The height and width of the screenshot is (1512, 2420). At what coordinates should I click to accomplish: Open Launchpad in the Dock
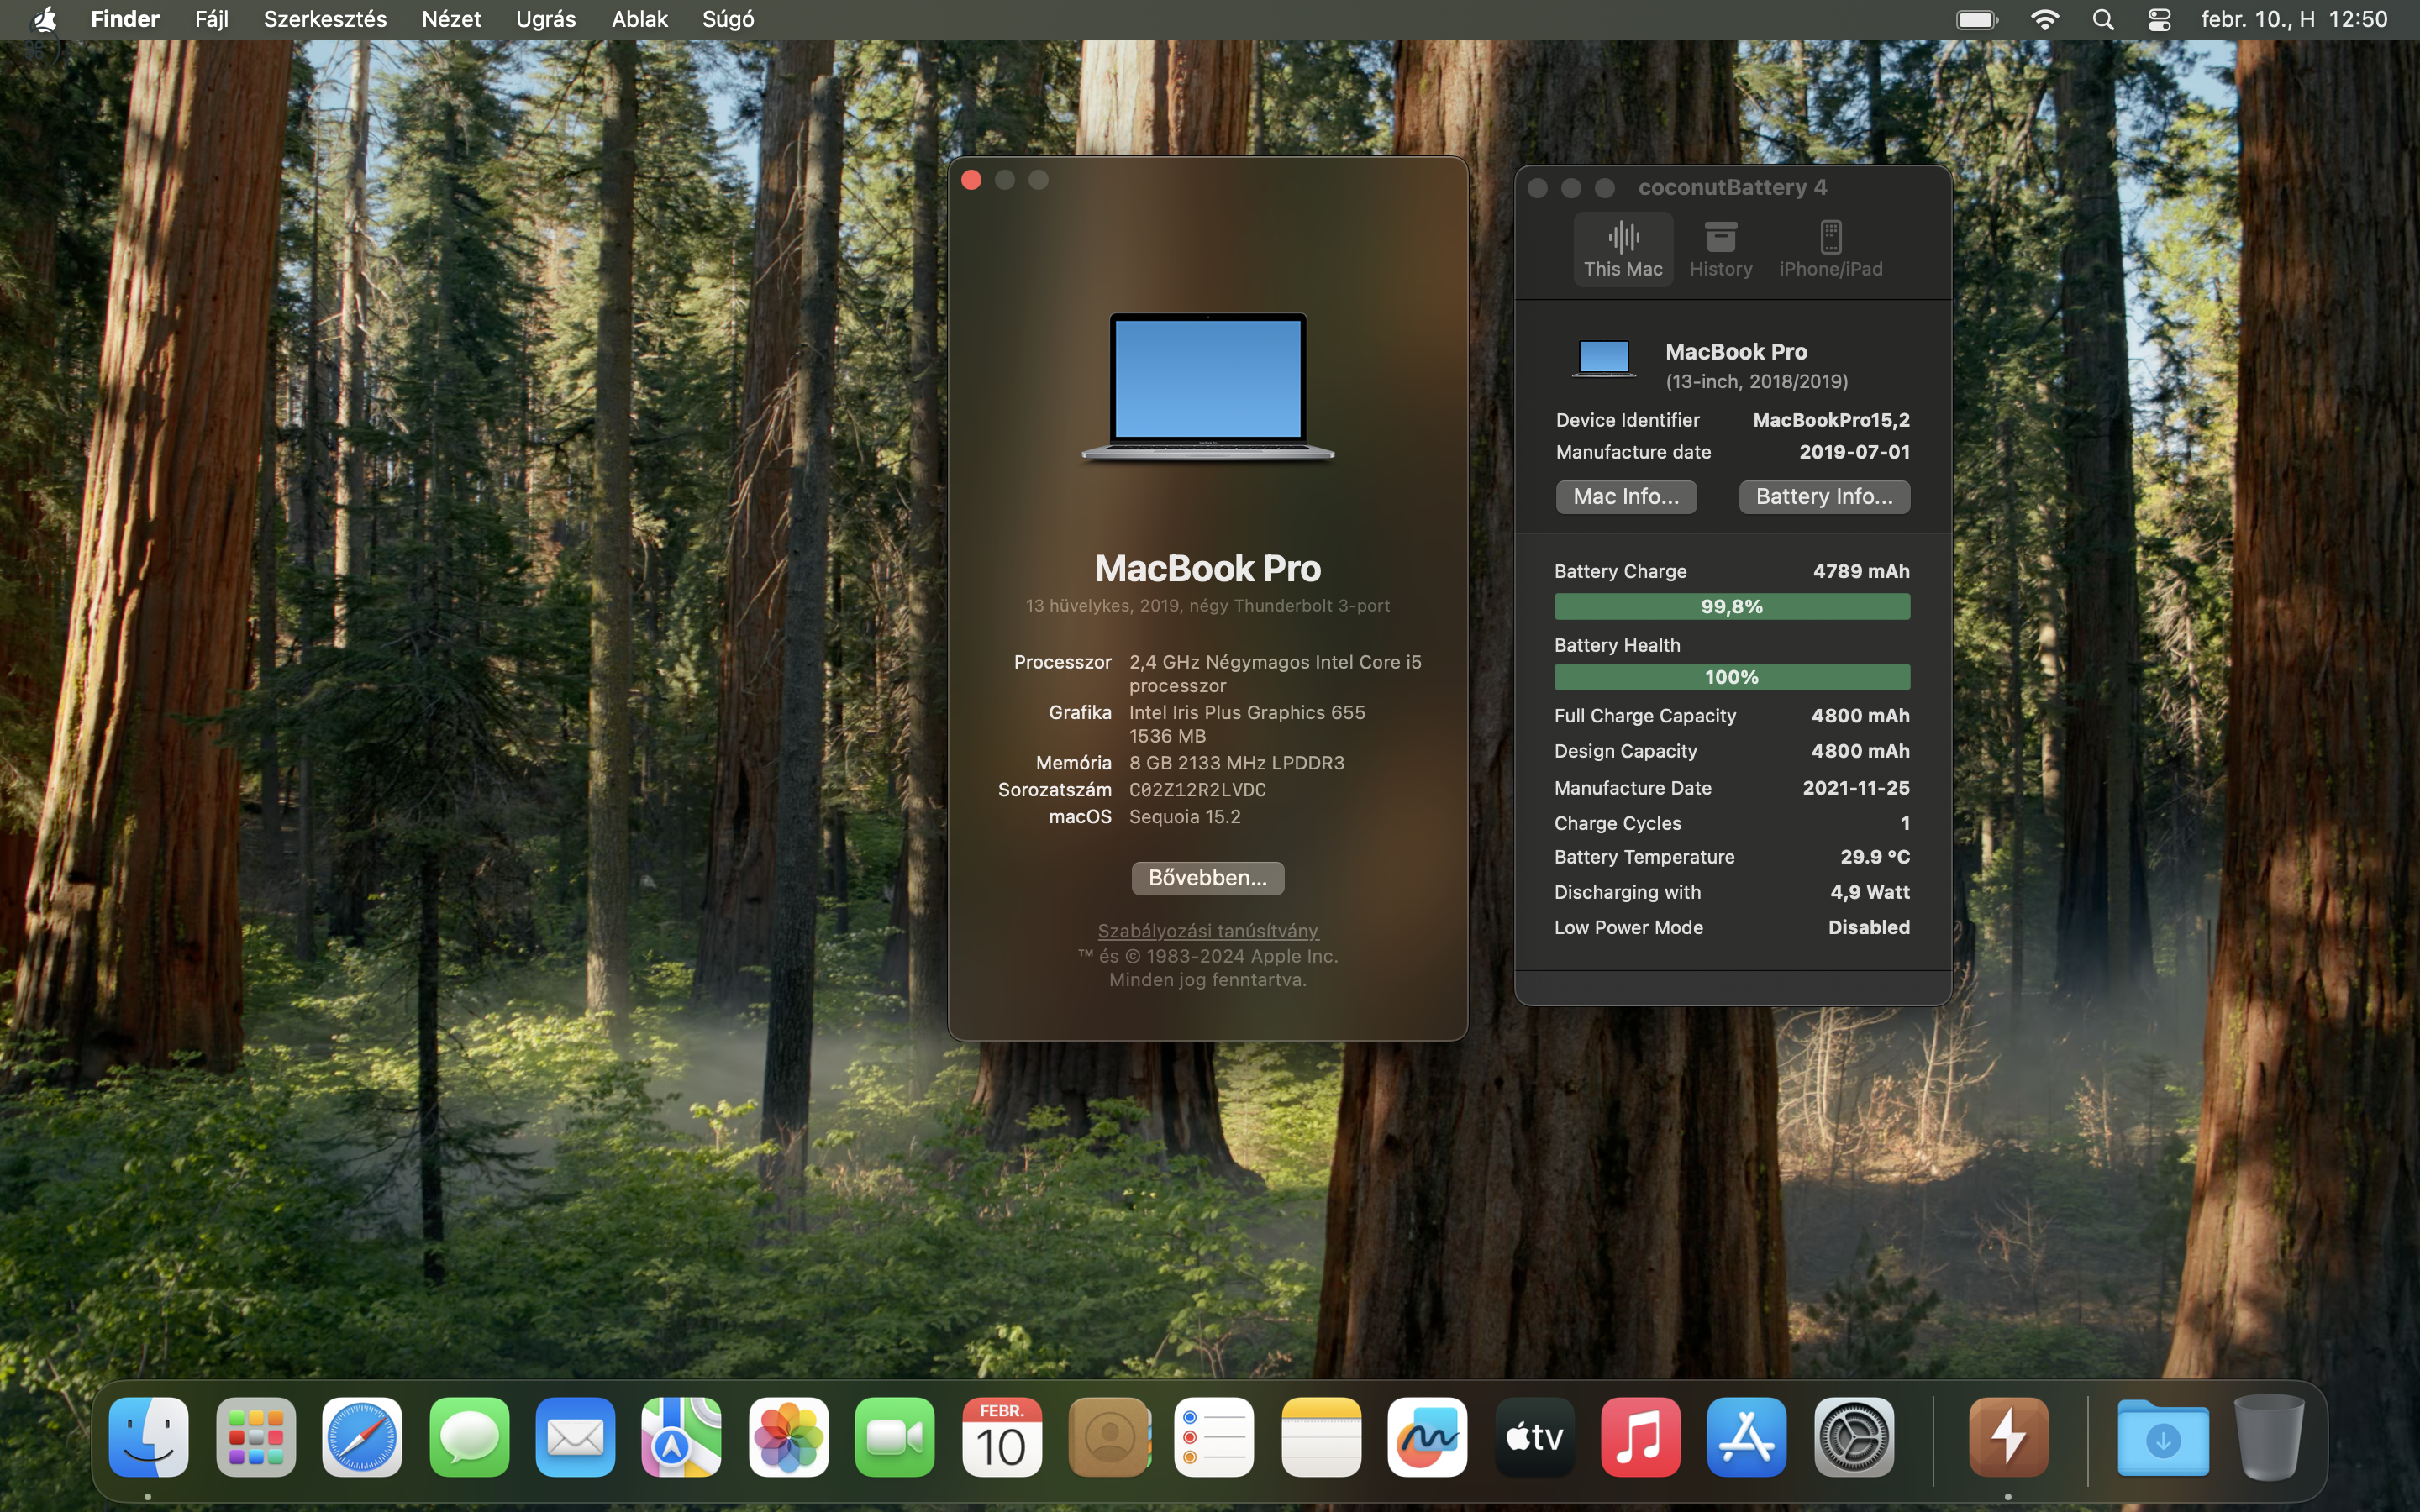click(x=255, y=1437)
